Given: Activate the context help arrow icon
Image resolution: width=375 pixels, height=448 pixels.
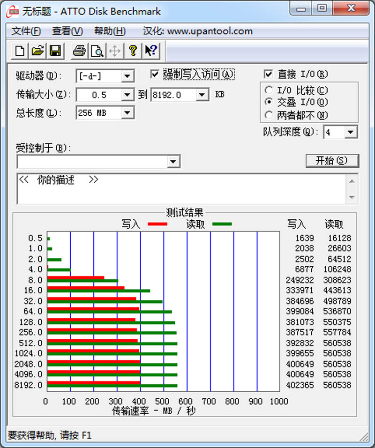Looking at the screenshot, I should pos(150,51).
